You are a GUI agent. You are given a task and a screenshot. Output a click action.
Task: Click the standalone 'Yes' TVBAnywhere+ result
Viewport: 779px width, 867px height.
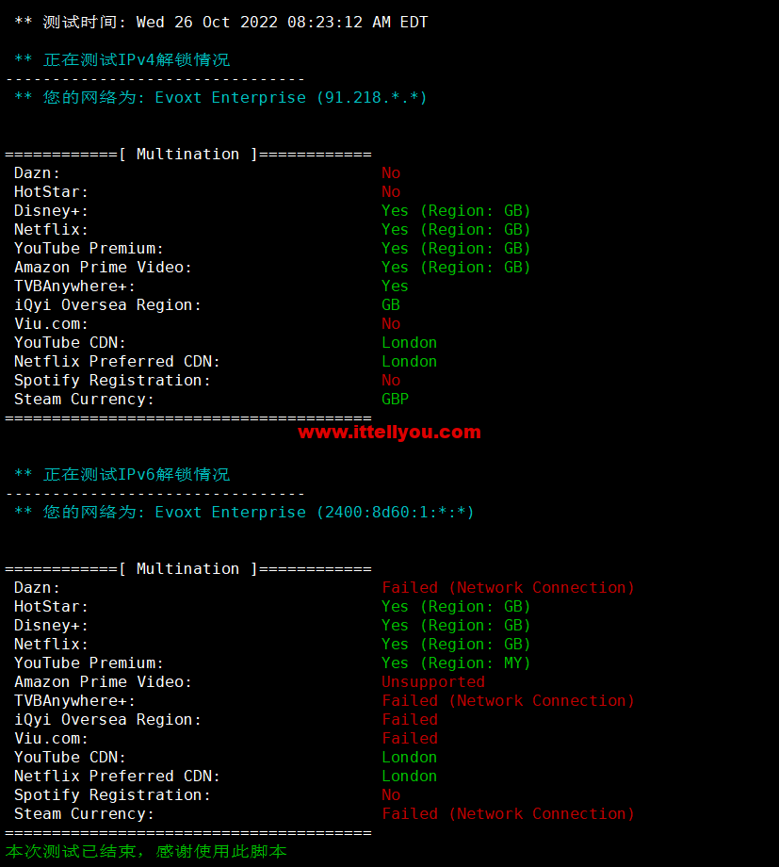(x=395, y=286)
